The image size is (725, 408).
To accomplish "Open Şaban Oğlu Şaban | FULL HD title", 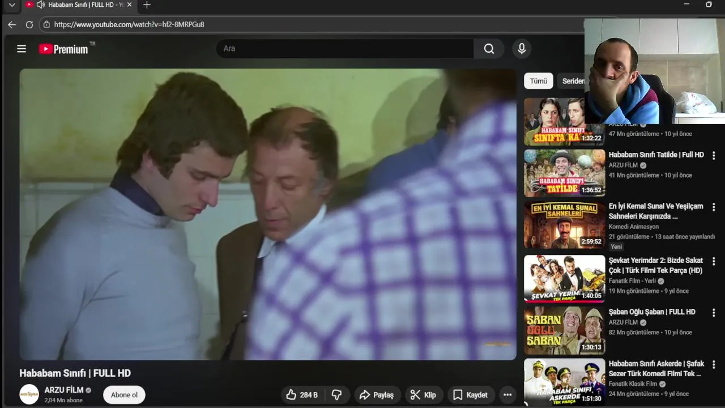I will coord(652,312).
